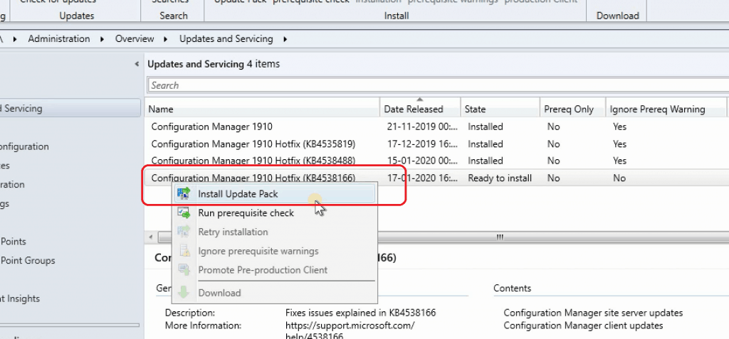Choose Install Update Pack from context menu

[238, 193]
